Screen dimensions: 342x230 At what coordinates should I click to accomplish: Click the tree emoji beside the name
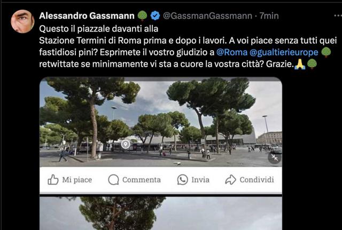(x=143, y=15)
